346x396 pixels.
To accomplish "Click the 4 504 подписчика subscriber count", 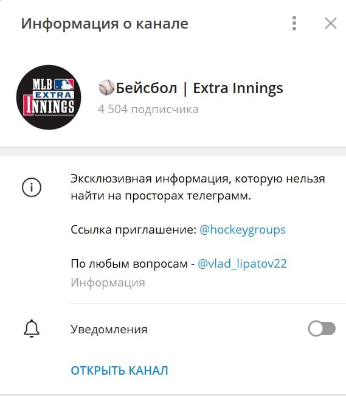I will click(148, 109).
